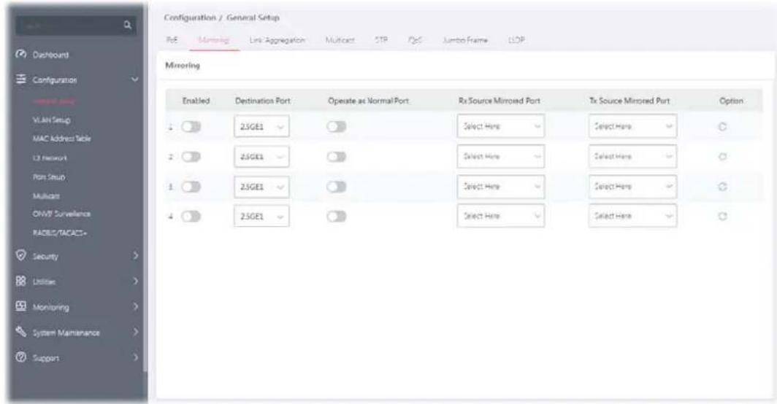Image resolution: width=777 pixels, height=404 pixels.
Task: Click the Destination Port column header
Action: point(263,101)
